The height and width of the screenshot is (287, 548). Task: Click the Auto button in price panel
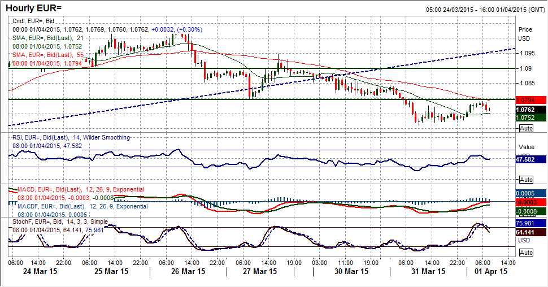[526, 128]
